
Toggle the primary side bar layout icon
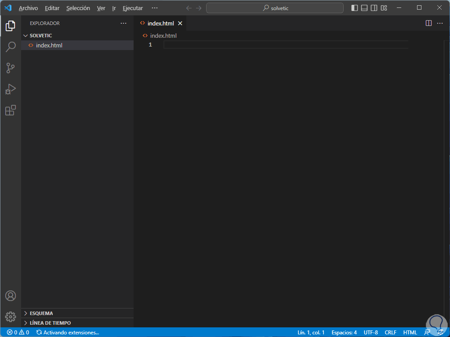(x=355, y=8)
